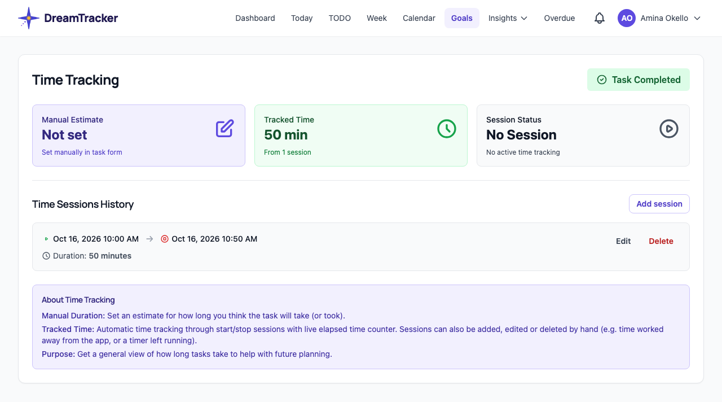
Task: Click the check icon in Task Completed
Action: [x=602, y=80]
